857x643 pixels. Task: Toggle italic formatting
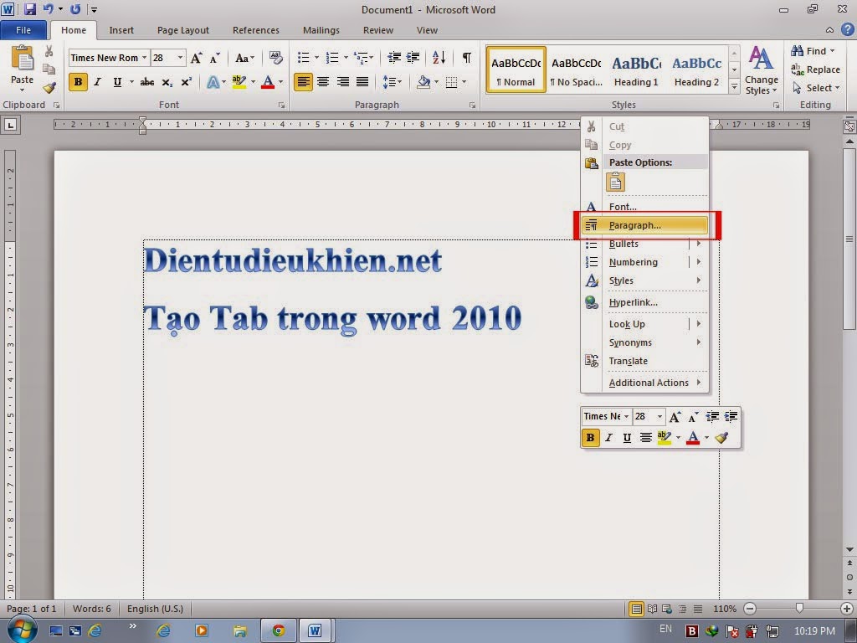(x=97, y=82)
